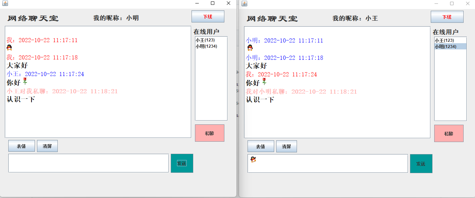Select highlighted 小明(1234) in 小王 window list
Viewport: 475px width, 198px height.
(x=450, y=46)
